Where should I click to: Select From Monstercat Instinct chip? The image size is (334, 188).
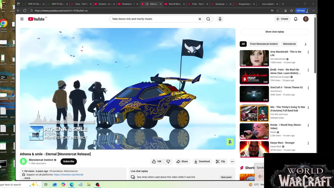coord(264,44)
